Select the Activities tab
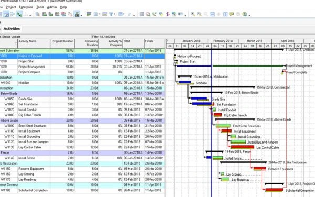This screenshot has height=197, width=315. (x=12, y=29)
